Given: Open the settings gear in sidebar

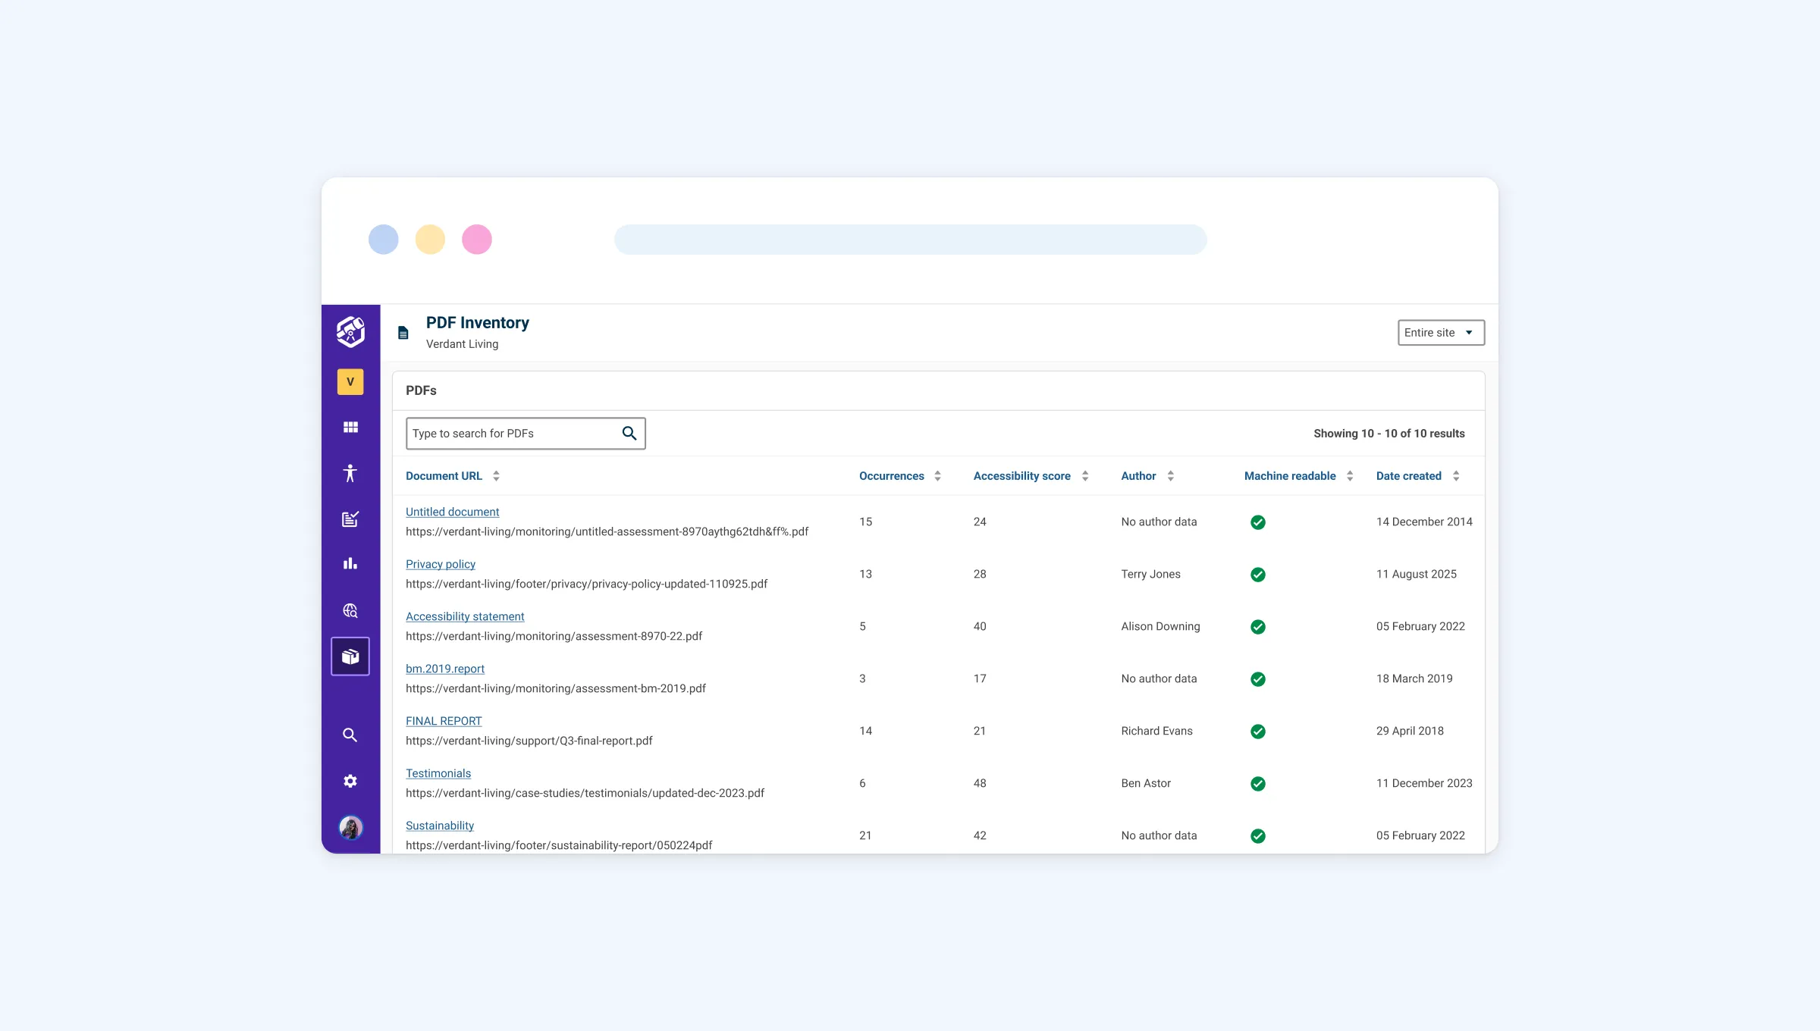Looking at the screenshot, I should 350,781.
